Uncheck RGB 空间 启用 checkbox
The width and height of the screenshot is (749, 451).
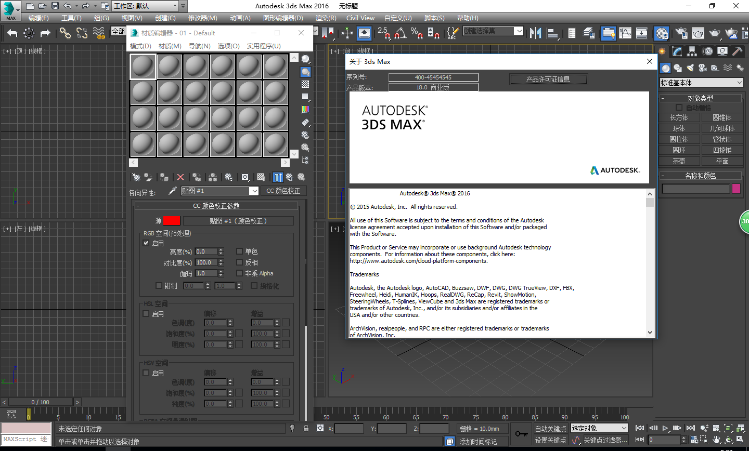pos(146,243)
